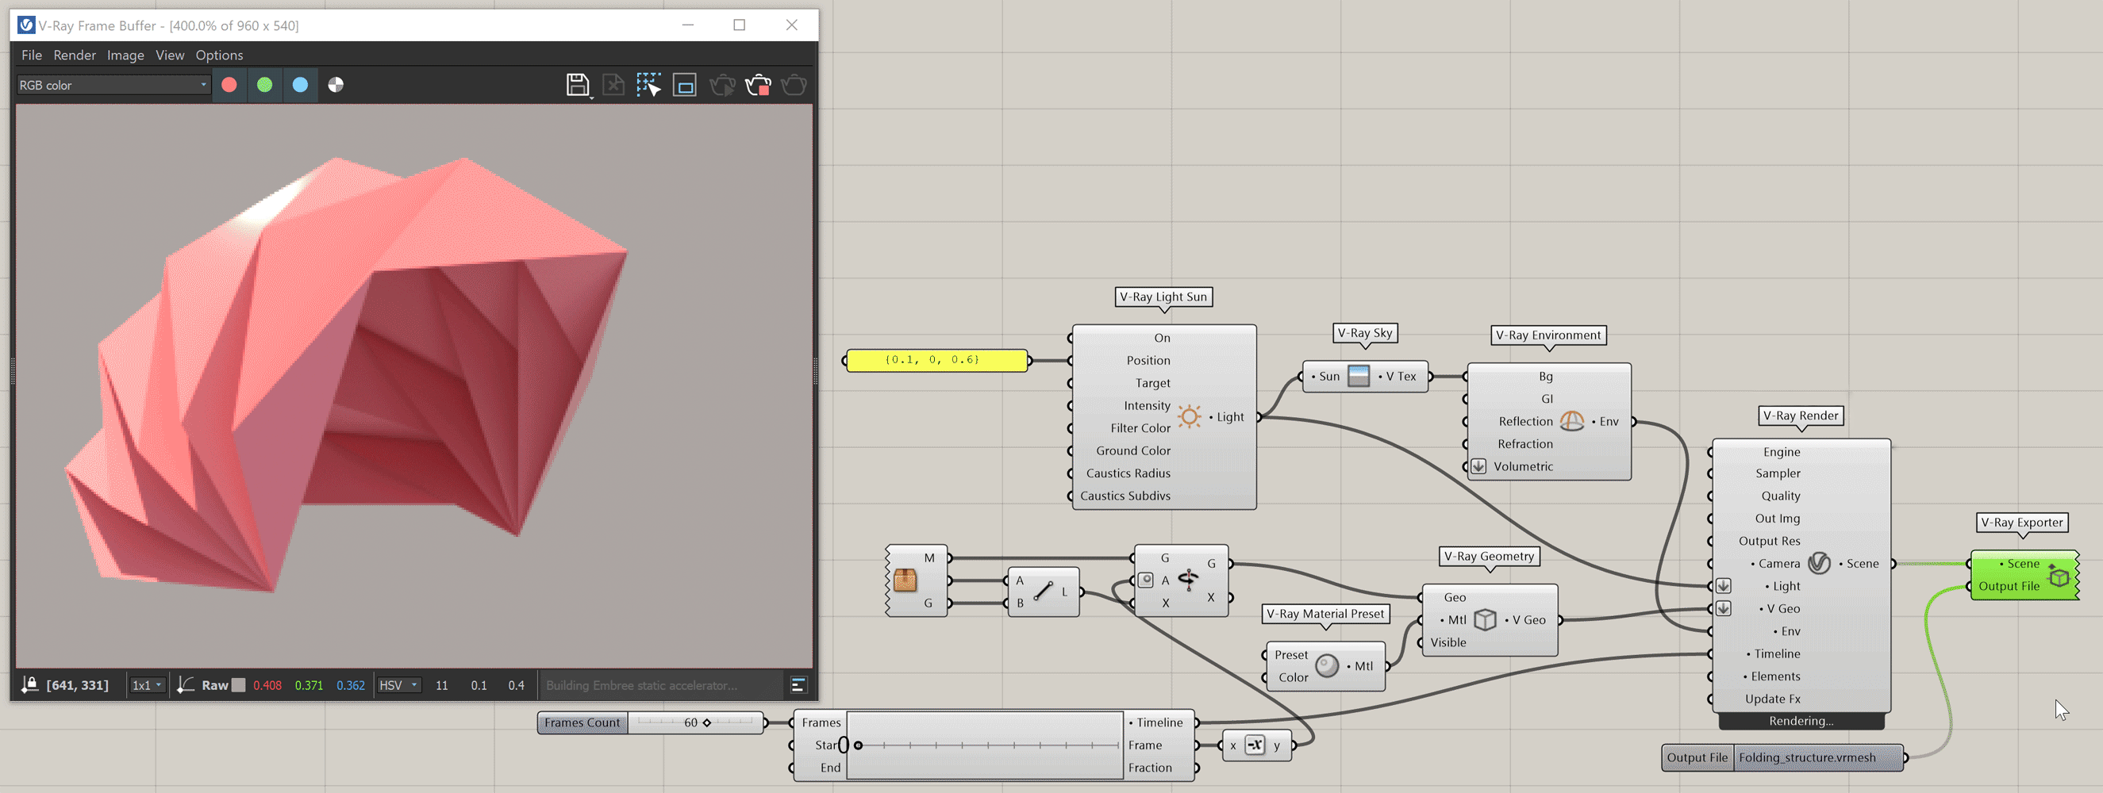Image resolution: width=2103 pixels, height=793 pixels.
Task: Click the cube icon in V-Ray Geometry node
Action: [x=1485, y=620]
